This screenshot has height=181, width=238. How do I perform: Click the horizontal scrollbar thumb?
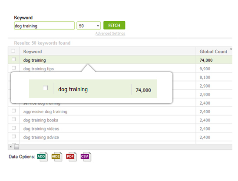coord(17,147)
